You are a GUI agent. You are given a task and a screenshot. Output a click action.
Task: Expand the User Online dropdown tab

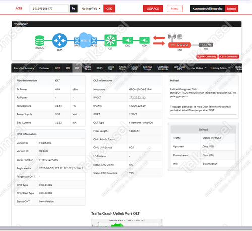click(x=198, y=68)
